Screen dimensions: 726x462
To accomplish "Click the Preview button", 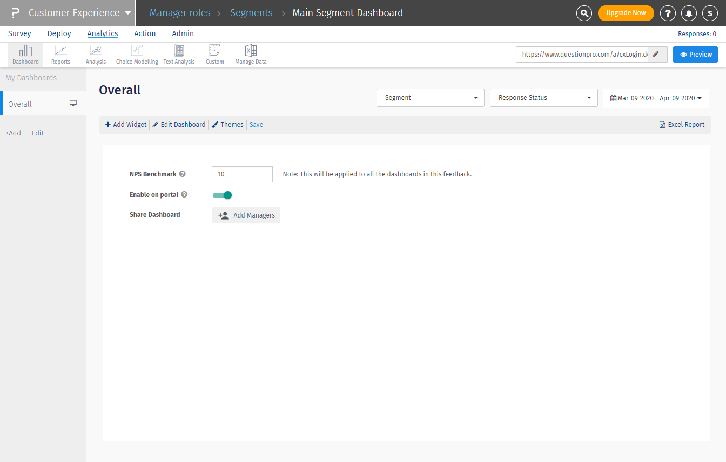I will click(x=695, y=55).
